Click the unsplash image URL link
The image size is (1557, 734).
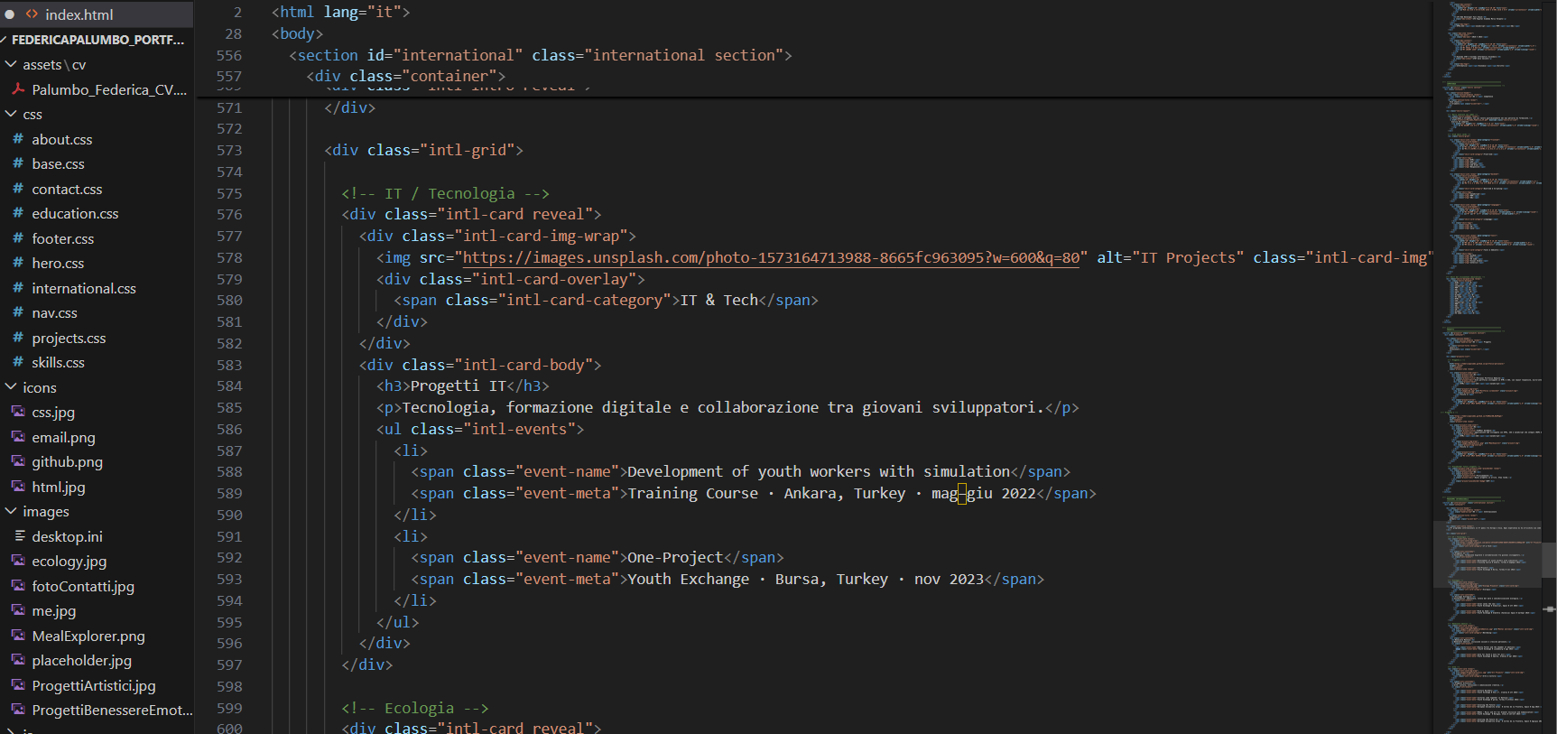[x=771, y=257]
